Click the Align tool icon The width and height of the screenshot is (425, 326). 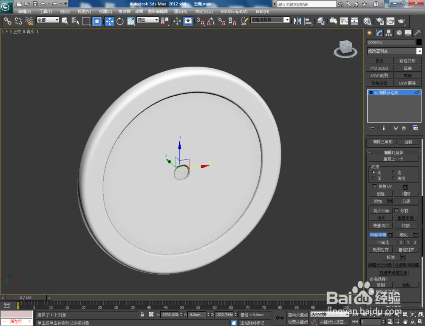pyautogui.click(x=308, y=21)
